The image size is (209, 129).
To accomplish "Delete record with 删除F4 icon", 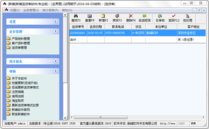I will [x=131, y=16].
